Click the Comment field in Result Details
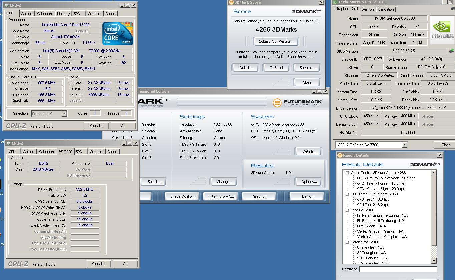Screen dimensions: 455x280 click(398, 269)
